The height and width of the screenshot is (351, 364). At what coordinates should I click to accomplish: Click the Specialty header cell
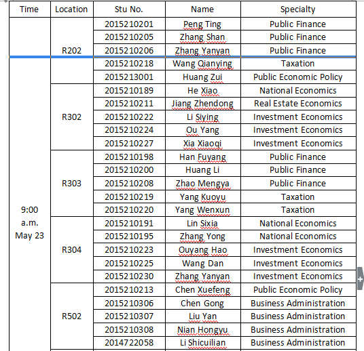(x=298, y=9)
